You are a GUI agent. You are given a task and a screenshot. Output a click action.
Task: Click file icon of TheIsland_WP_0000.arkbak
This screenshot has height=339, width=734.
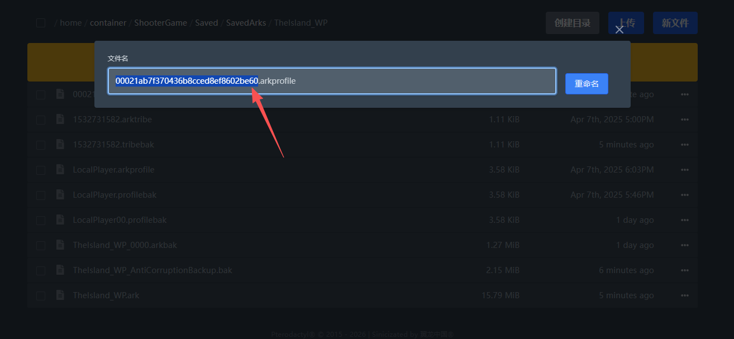60,245
